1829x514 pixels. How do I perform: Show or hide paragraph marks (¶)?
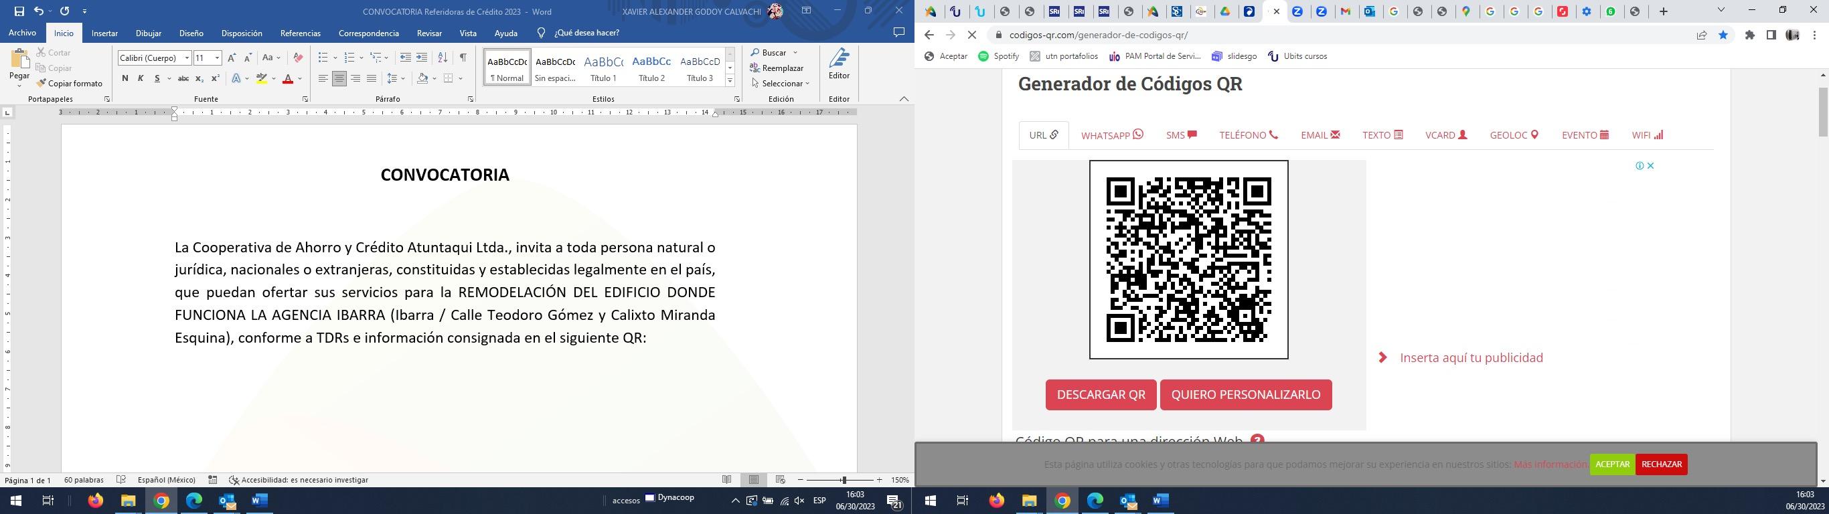(463, 58)
